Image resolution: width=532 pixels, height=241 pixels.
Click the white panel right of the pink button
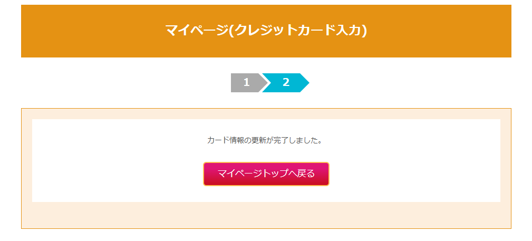point(417,174)
